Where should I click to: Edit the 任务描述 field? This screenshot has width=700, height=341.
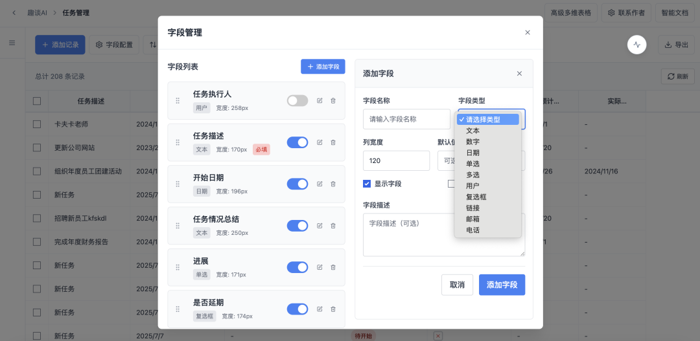pos(320,142)
